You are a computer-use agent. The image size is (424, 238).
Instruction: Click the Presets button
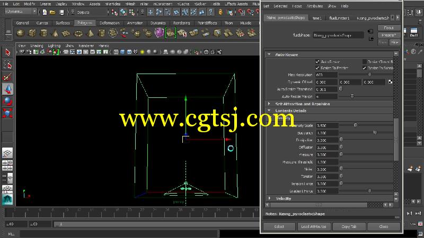point(389,35)
